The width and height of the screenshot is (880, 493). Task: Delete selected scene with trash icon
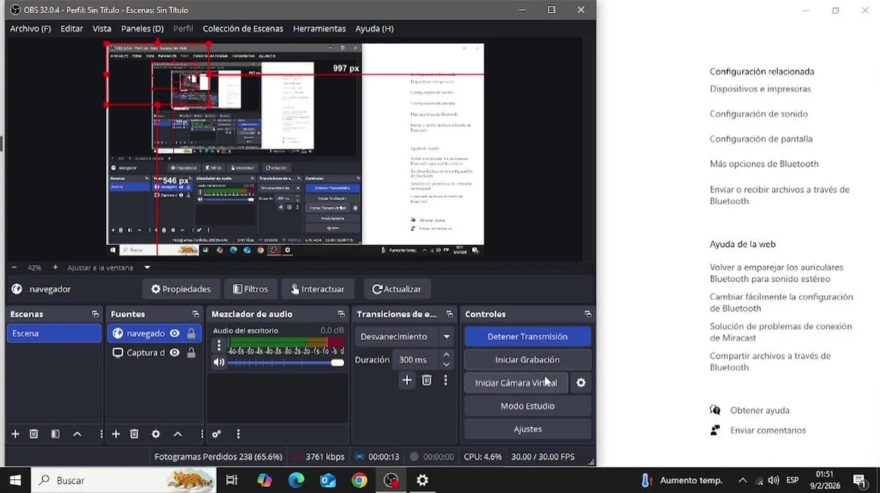click(34, 434)
